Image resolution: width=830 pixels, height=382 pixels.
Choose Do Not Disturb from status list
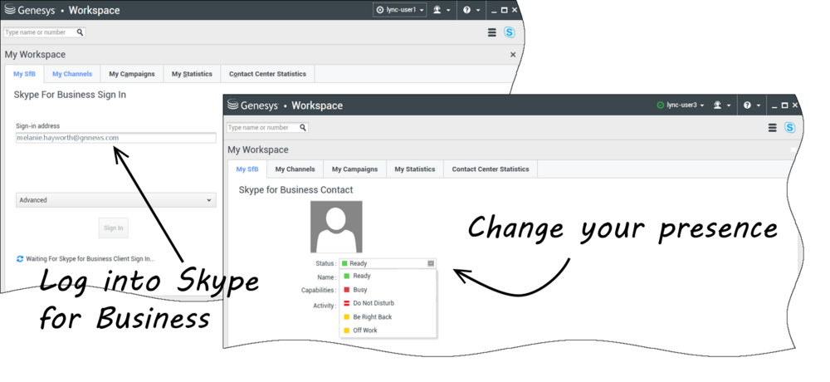pyautogui.click(x=373, y=303)
